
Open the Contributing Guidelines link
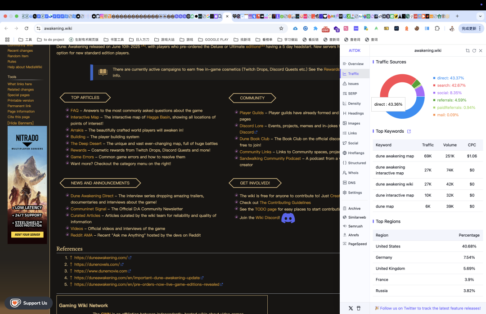pos(285,203)
